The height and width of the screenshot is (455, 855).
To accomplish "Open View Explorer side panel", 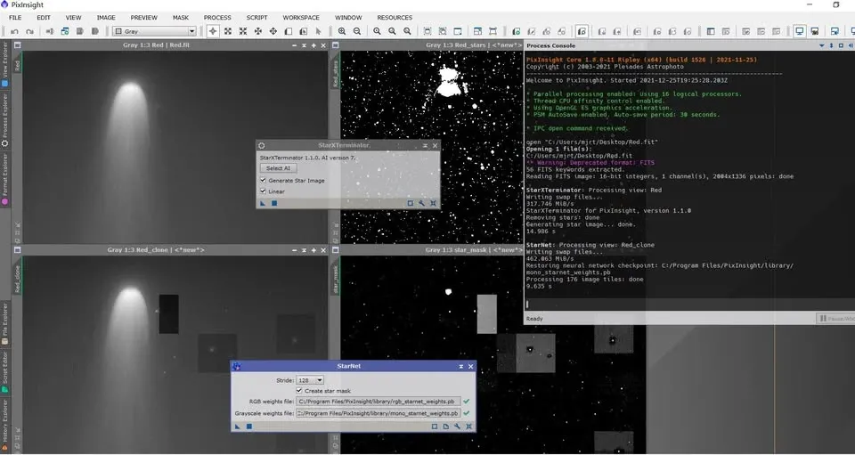I will tap(5, 64).
